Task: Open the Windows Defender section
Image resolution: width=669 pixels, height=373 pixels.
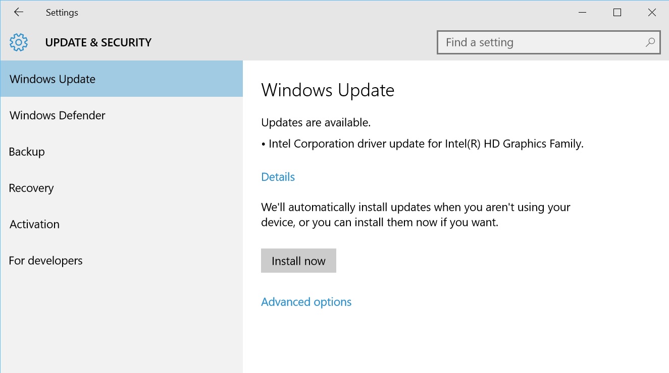Action: click(58, 115)
